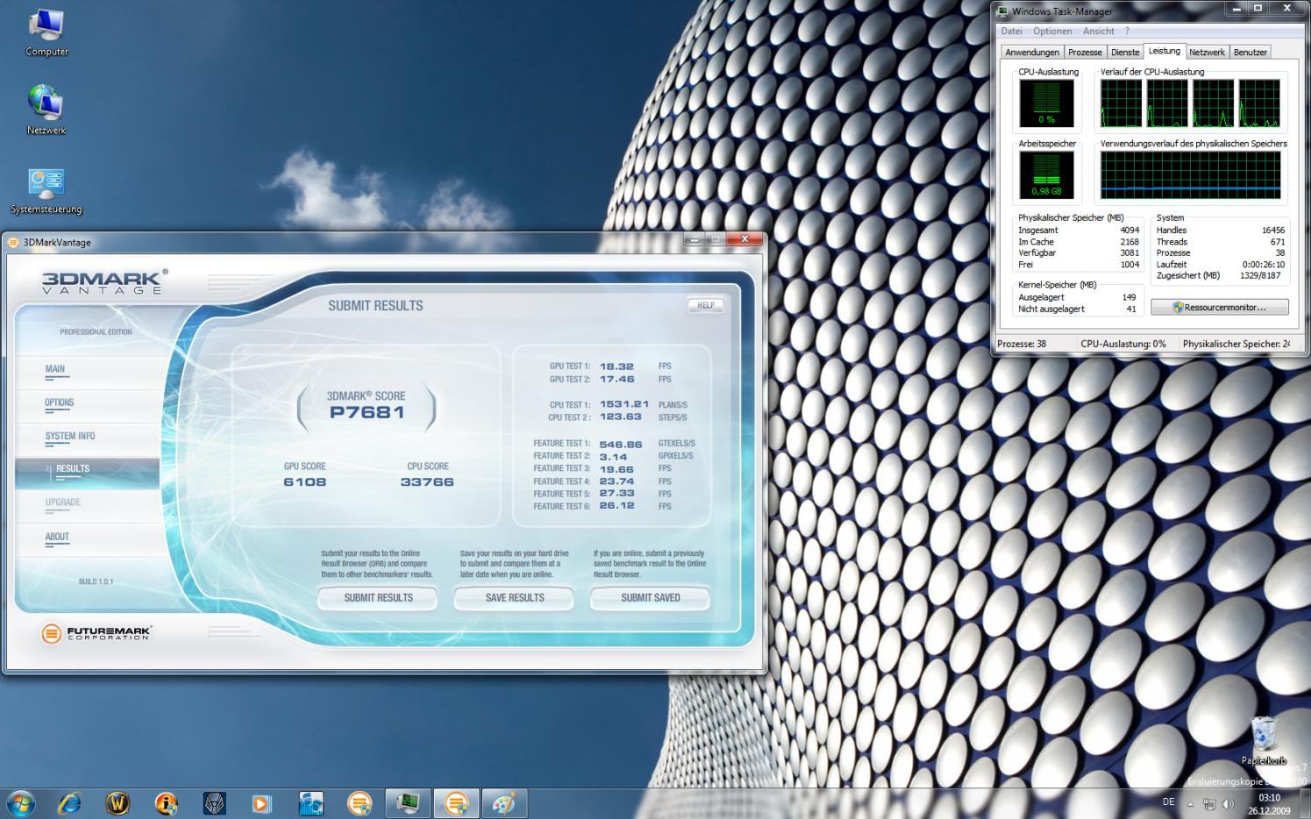Click the Show desktop strip in taskbar

click(1305, 803)
